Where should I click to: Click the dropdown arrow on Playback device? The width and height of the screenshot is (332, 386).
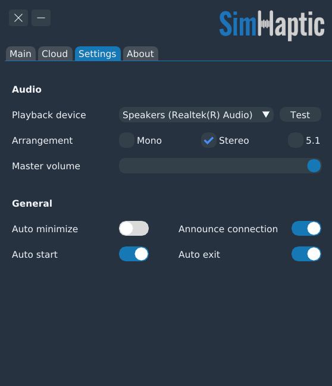[265, 115]
